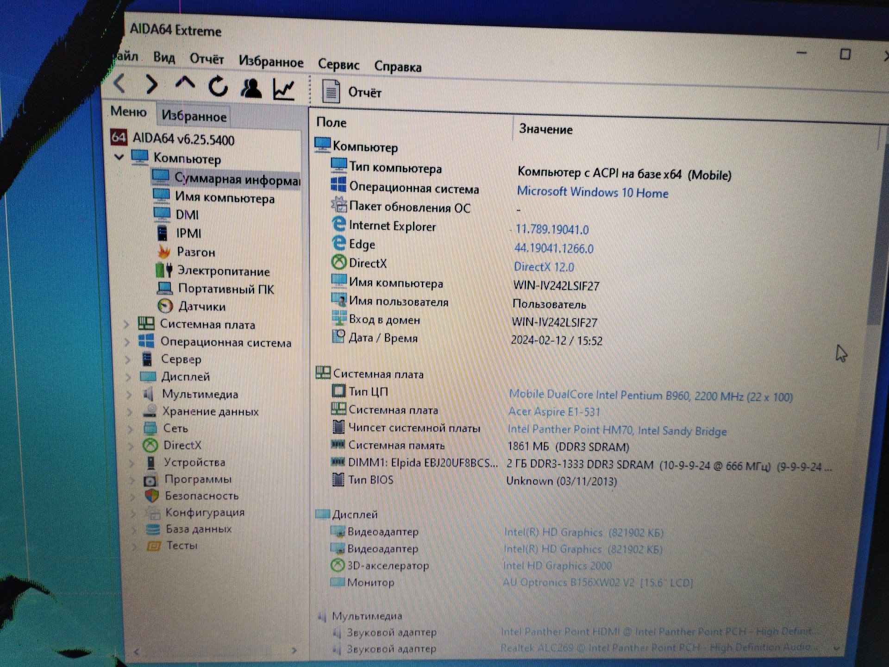This screenshot has height=667, width=889.
Task: Select the Программы tree icon
Action: tap(151, 480)
